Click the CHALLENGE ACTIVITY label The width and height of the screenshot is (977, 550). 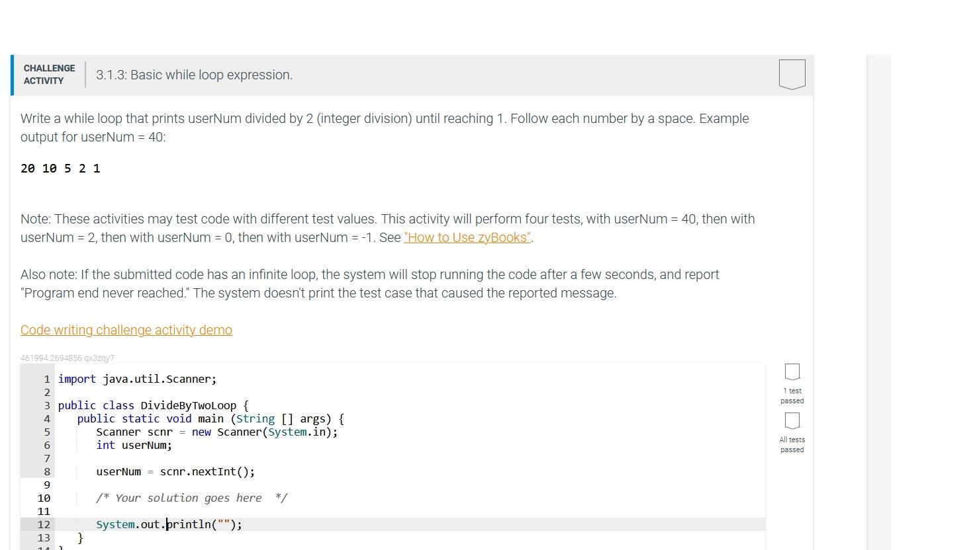[x=49, y=74]
